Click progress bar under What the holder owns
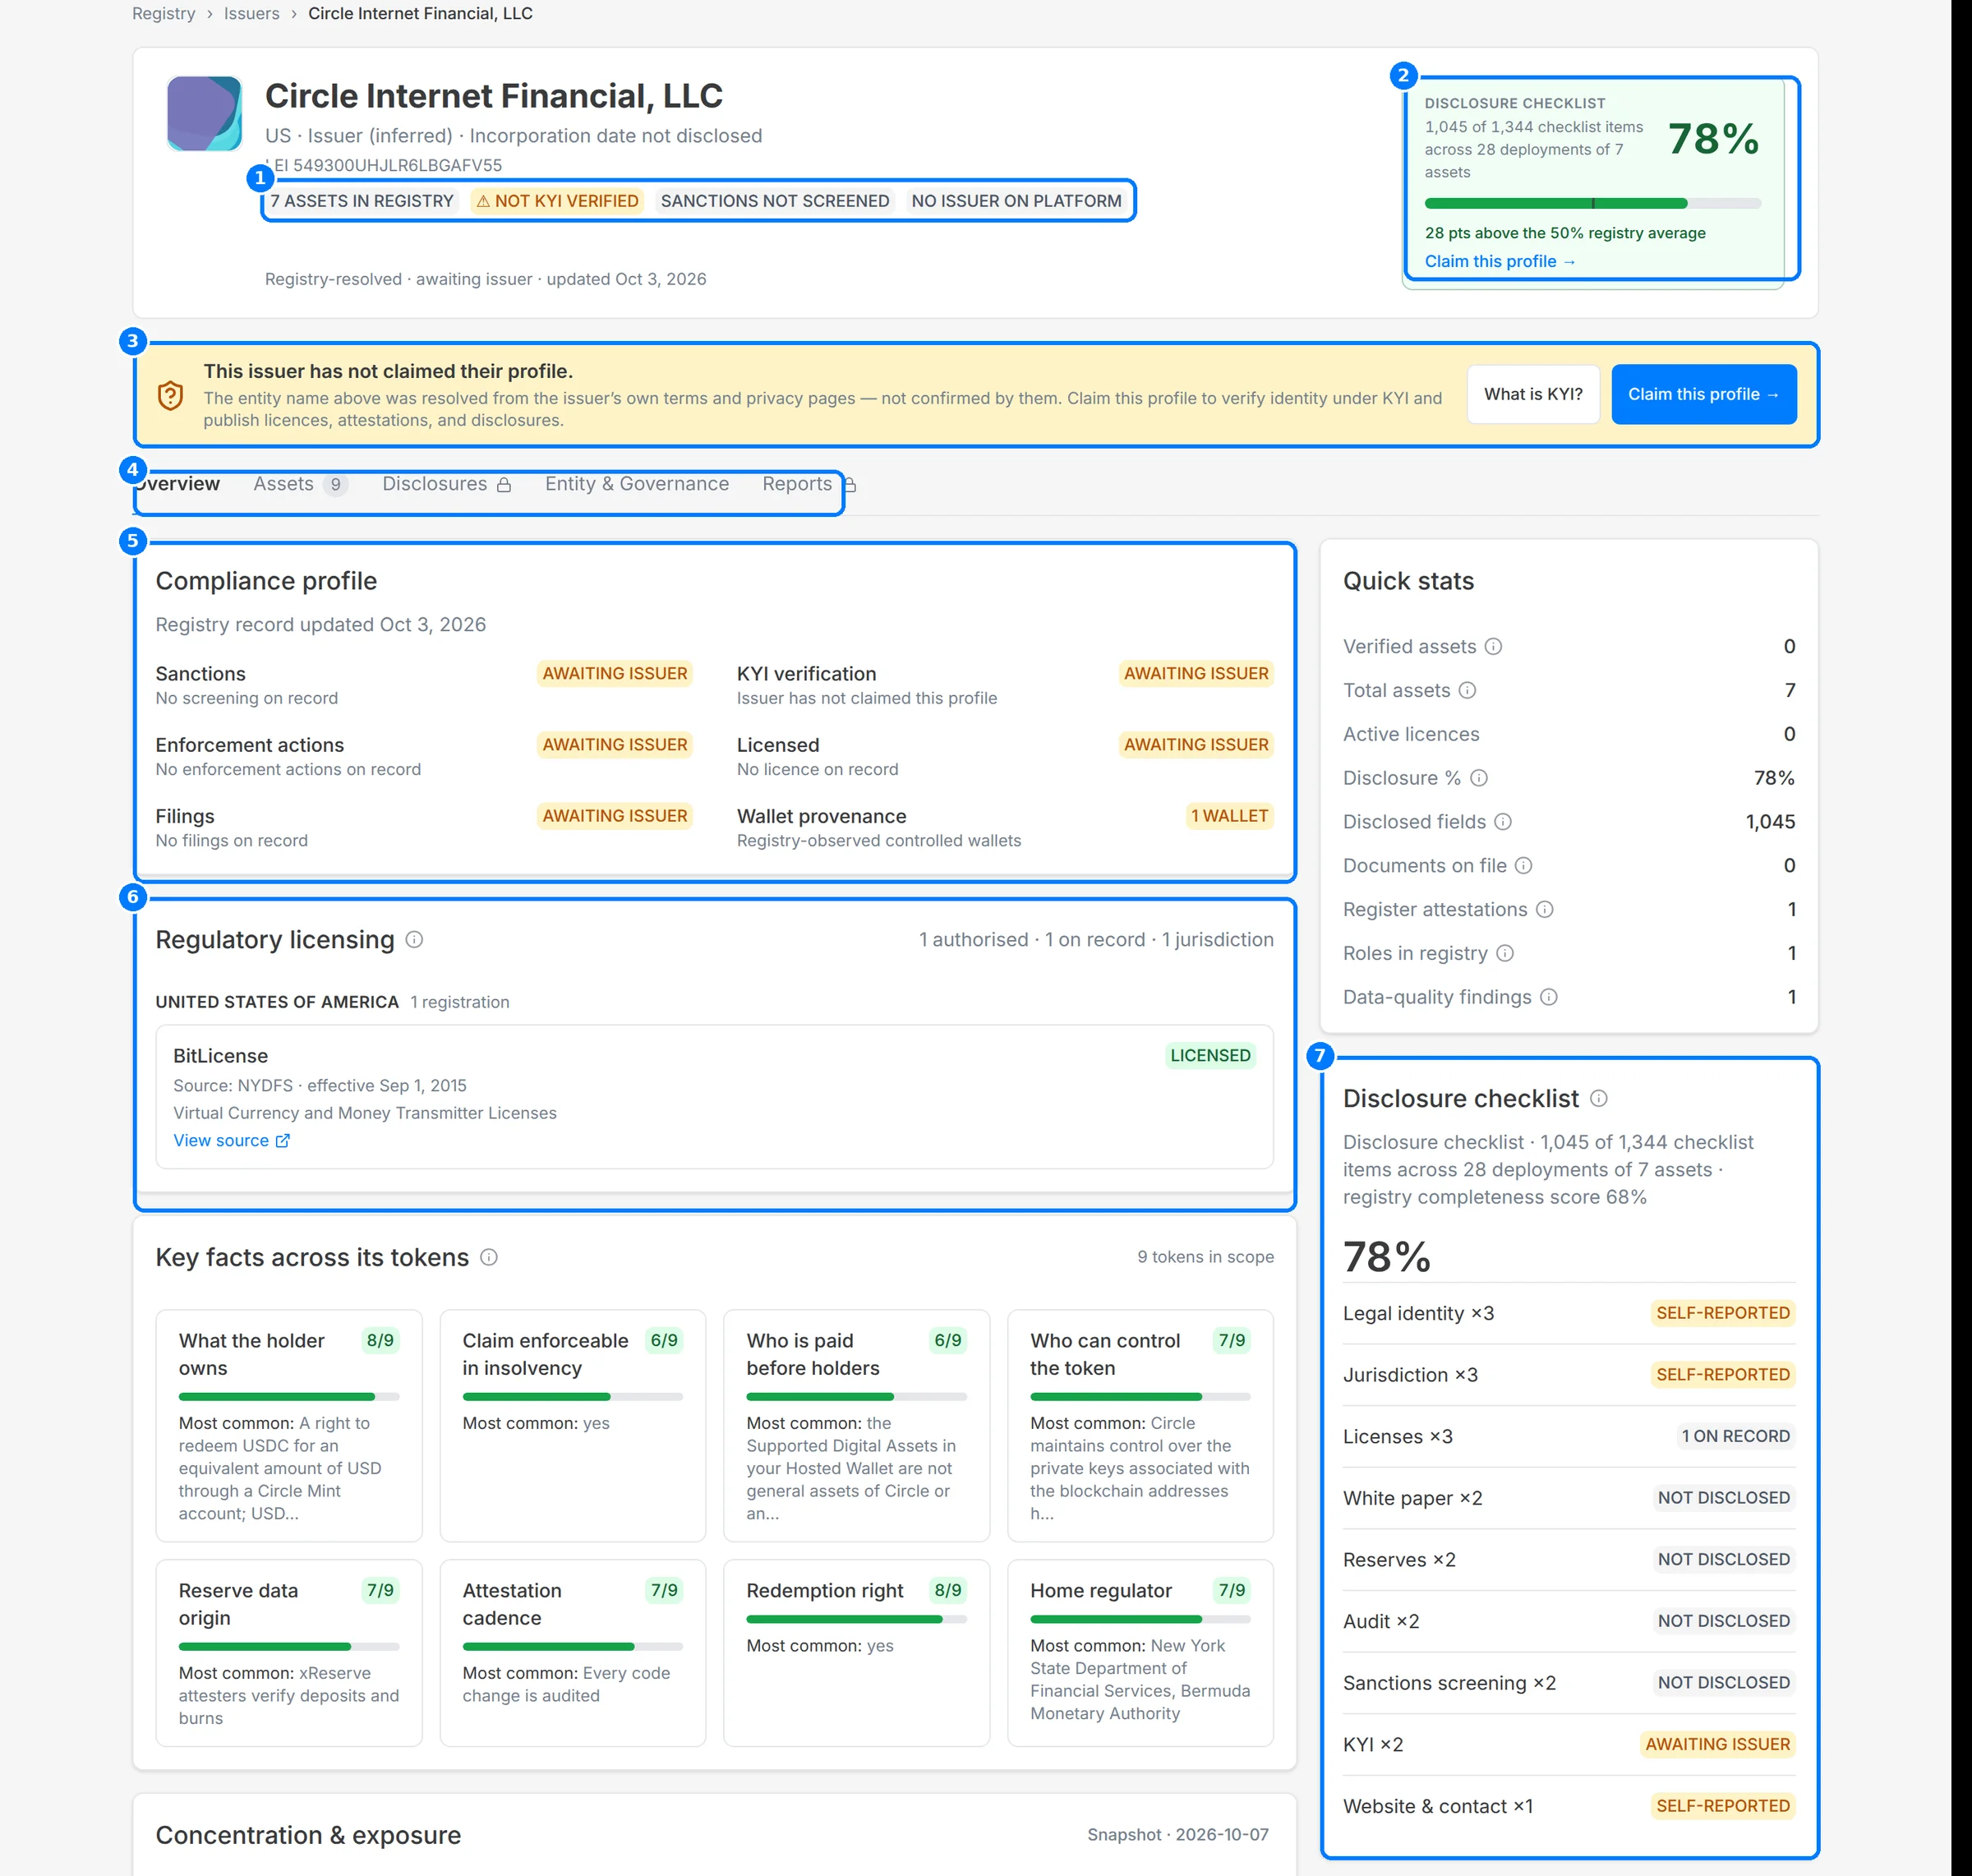The width and height of the screenshot is (1972, 1876). [289, 1396]
